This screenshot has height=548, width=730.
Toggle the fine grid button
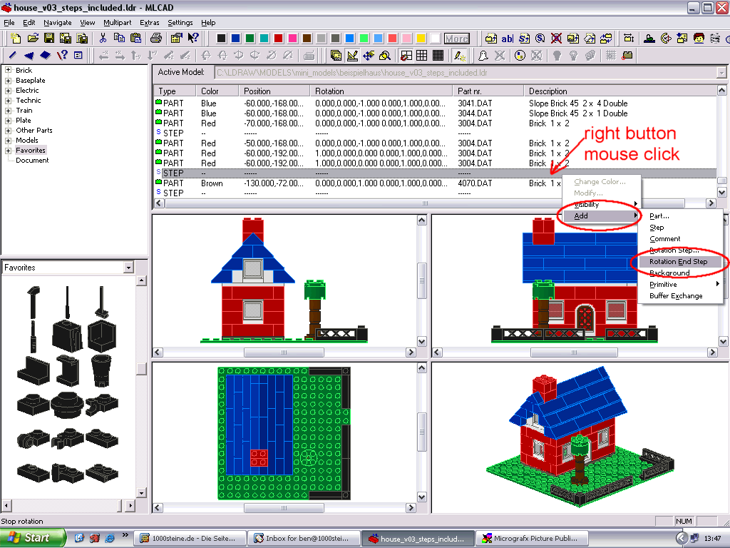(x=438, y=56)
